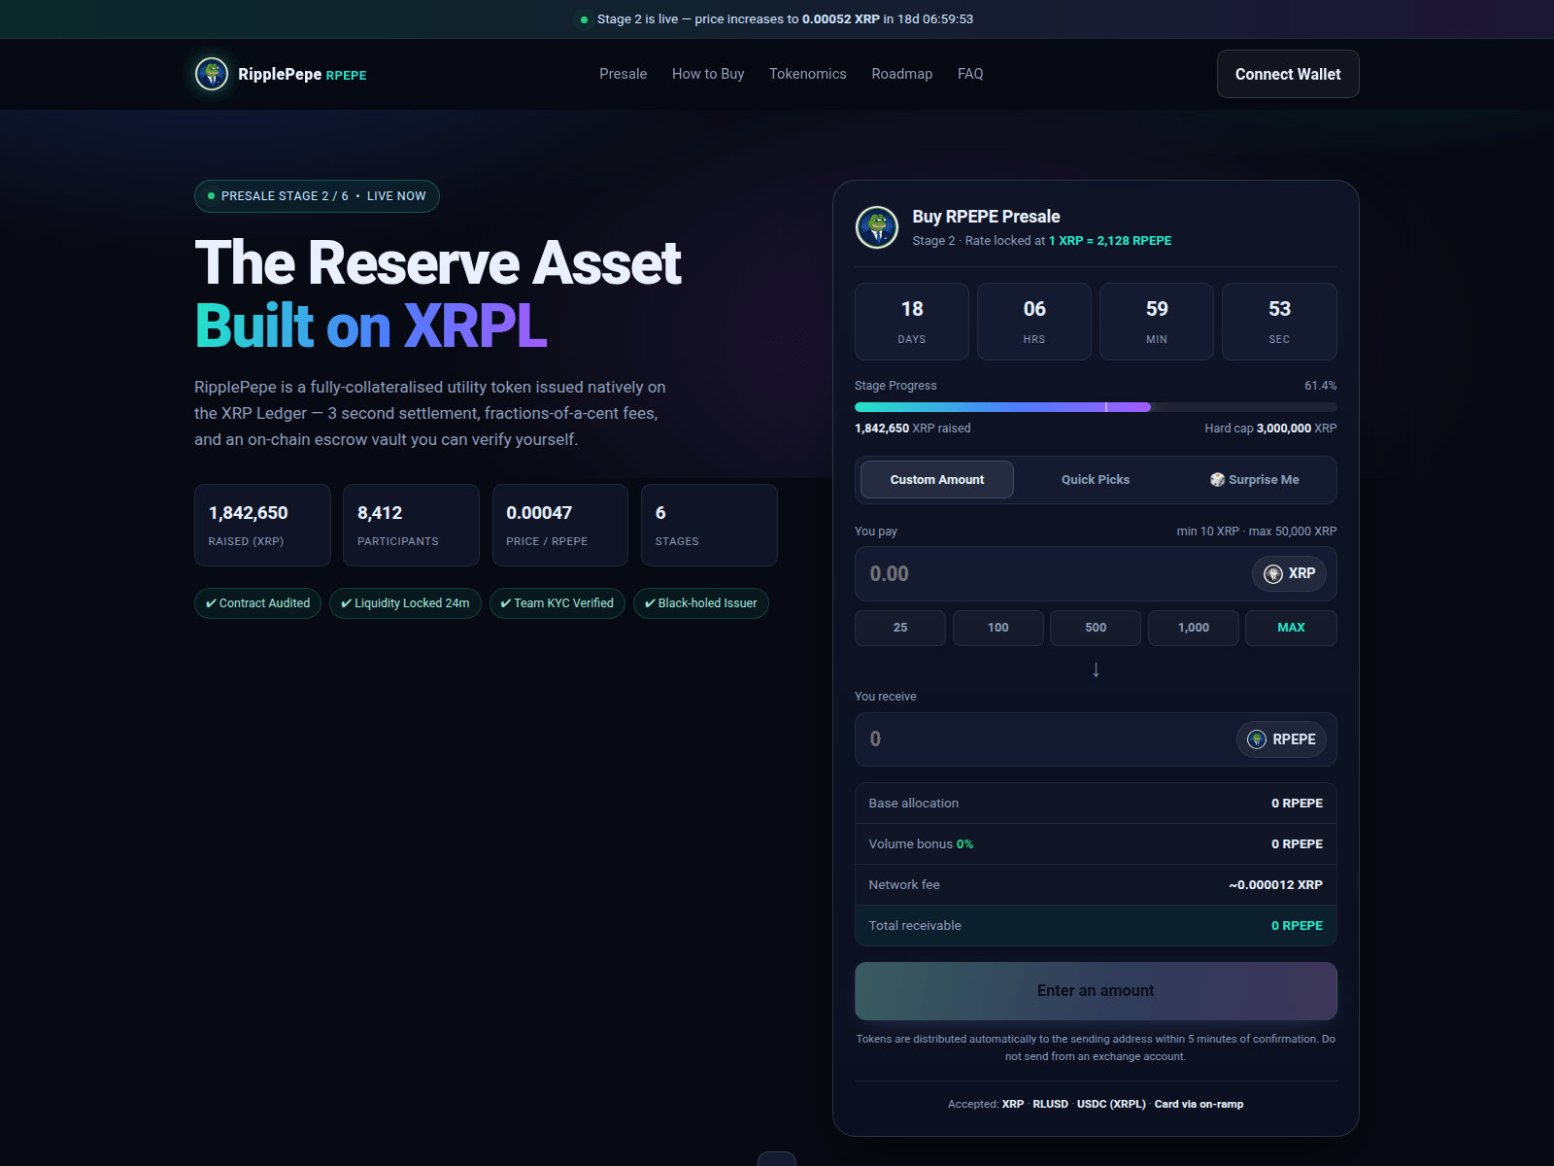This screenshot has width=1554, height=1166.
Task: Click the RPEPE token icon chip
Action: (1281, 739)
